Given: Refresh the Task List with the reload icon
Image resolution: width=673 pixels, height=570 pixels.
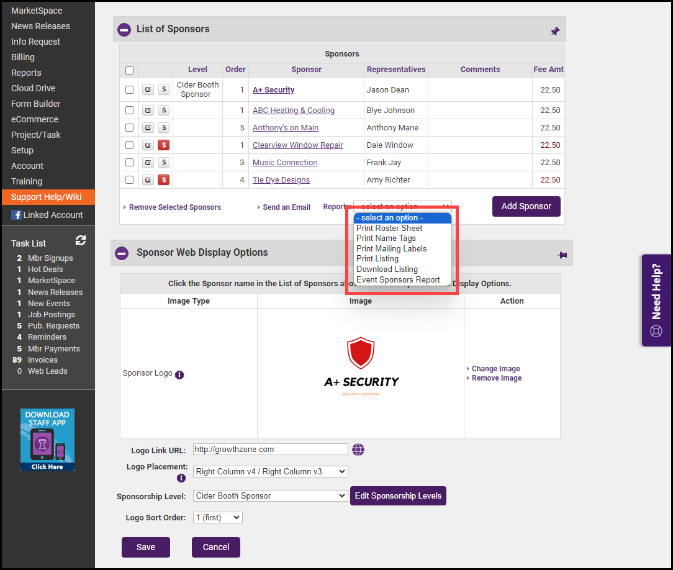Looking at the screenshot, I should (x=81, y=241).
